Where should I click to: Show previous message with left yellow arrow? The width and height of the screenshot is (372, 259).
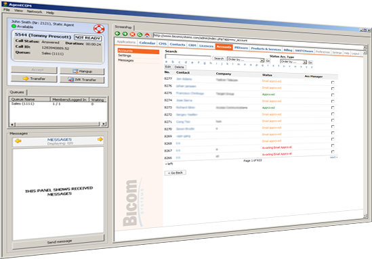tap(18, 141)
